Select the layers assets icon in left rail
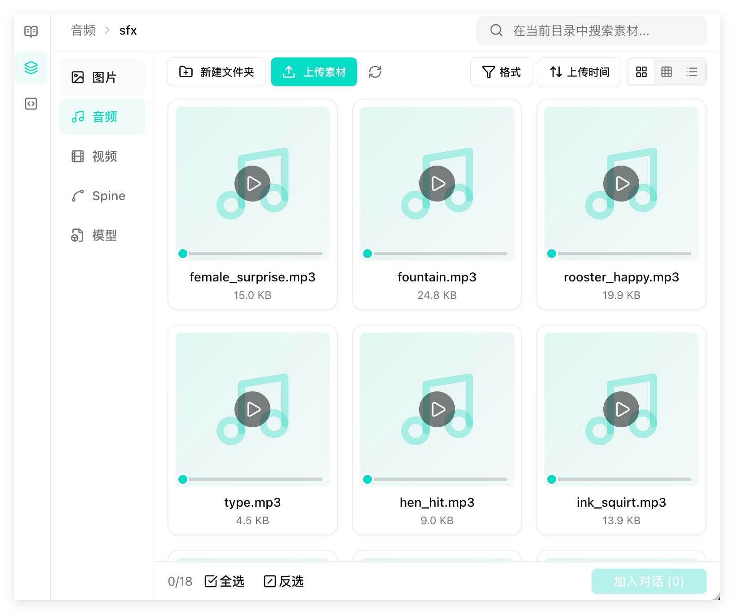 (x=31, y=68)
